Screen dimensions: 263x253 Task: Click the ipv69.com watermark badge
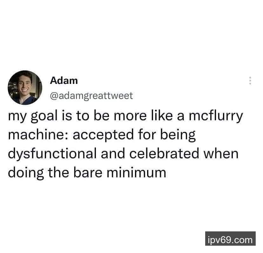pos(230,239)
